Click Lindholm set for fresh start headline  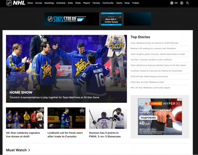(65, 134)
